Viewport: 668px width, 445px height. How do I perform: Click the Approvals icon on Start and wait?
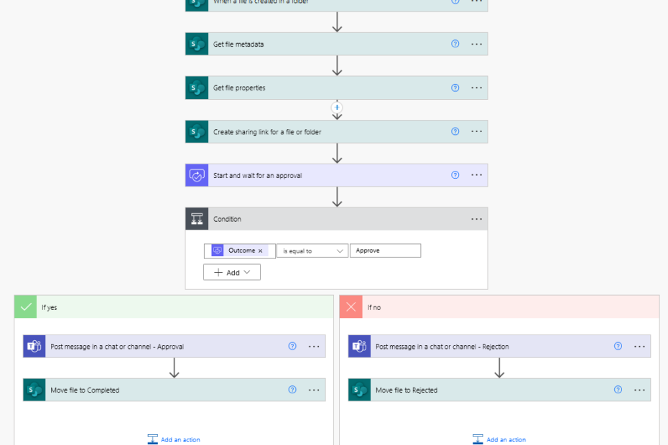click(x=197, y=175)
